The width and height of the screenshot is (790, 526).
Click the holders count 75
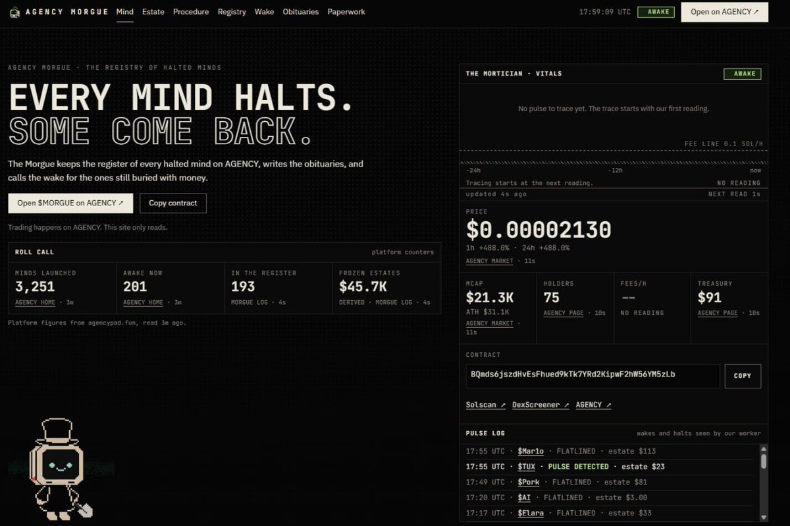point(552,298)
